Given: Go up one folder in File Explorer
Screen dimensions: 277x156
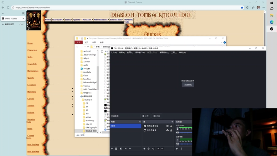Looking at the screenshot, I should tap(88, 47).
